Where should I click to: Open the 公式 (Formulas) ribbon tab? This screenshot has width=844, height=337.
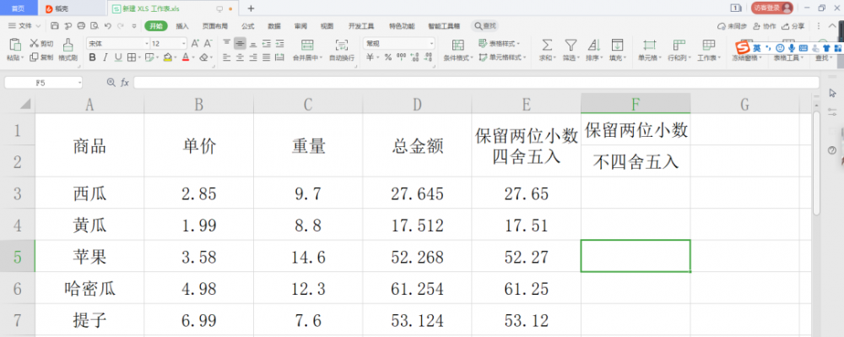tap(247, 26)
